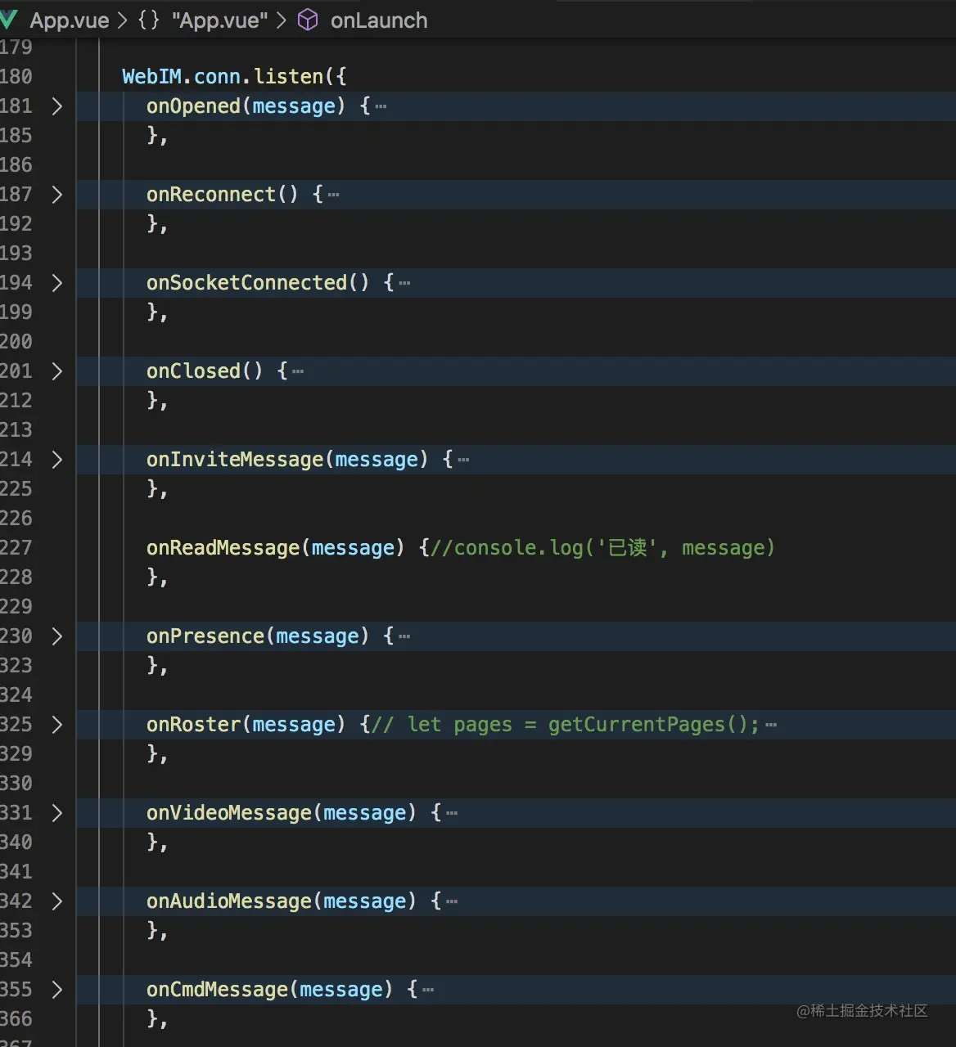The image size is (956, 1047).
Task: Click the folded ellipsis after onSocketConnected
Action: [404, 283]
